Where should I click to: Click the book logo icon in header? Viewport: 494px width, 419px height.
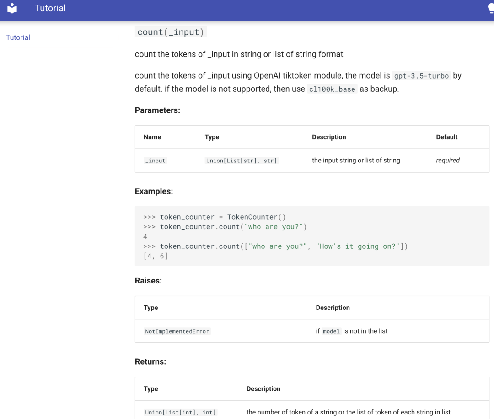(x=12, y=8)
